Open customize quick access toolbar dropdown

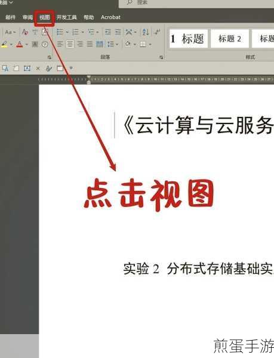pyautogui.click(x=71, y=68)
